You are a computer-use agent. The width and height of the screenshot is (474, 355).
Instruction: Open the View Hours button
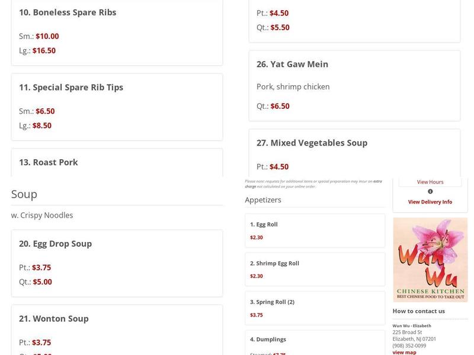[x=430, y=182]
